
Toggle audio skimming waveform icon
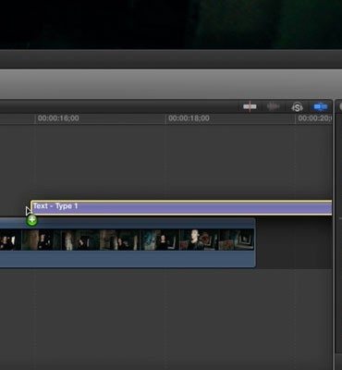click(x=273, y=107)
